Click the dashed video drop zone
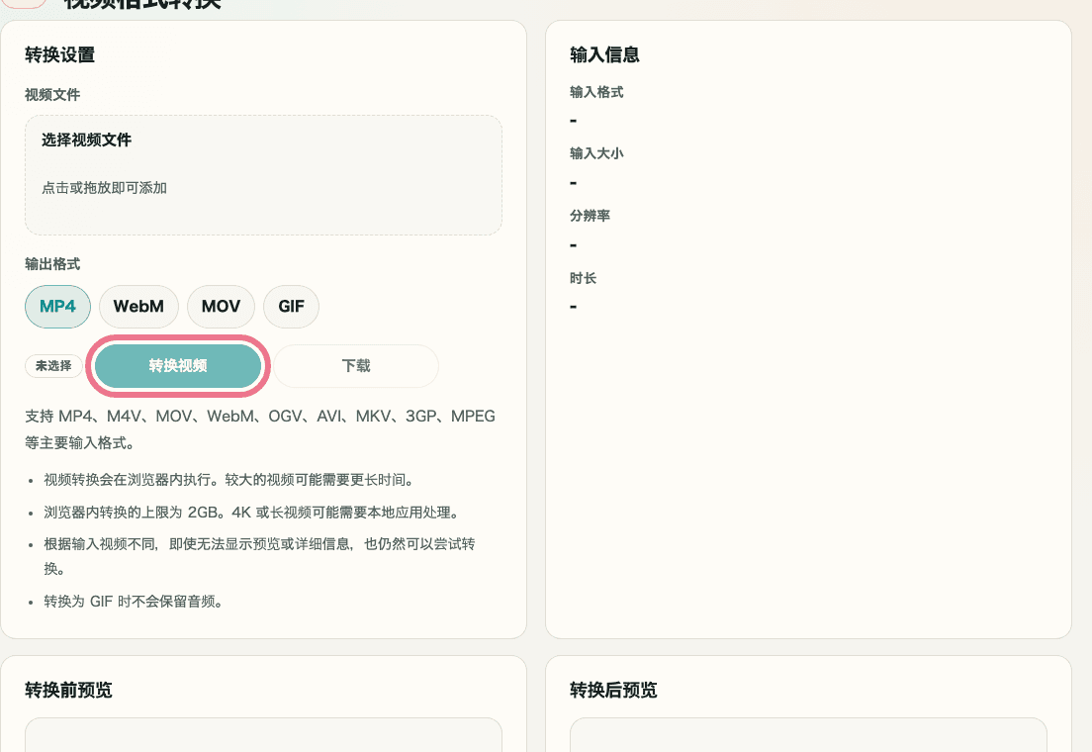 point(263,174)
